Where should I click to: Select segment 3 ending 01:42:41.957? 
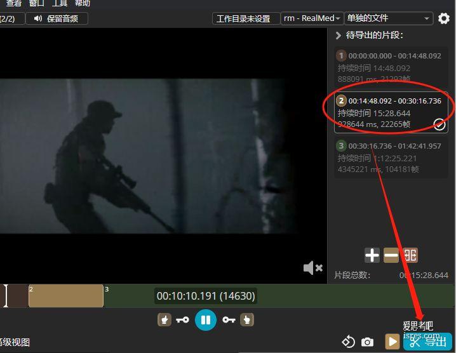391,157
